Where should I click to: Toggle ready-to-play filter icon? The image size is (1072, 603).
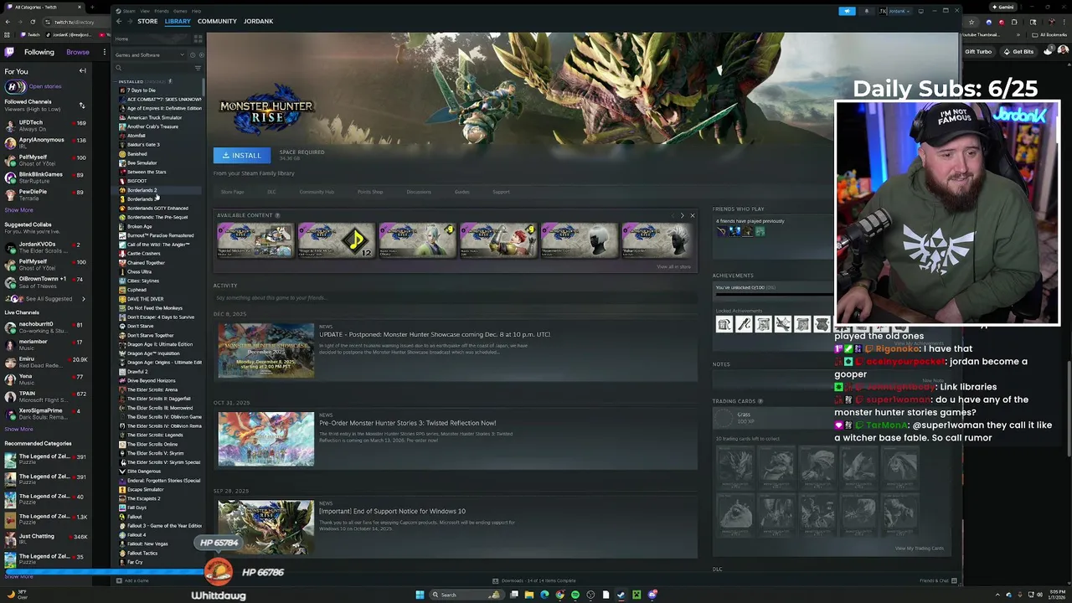coord(201,54)
